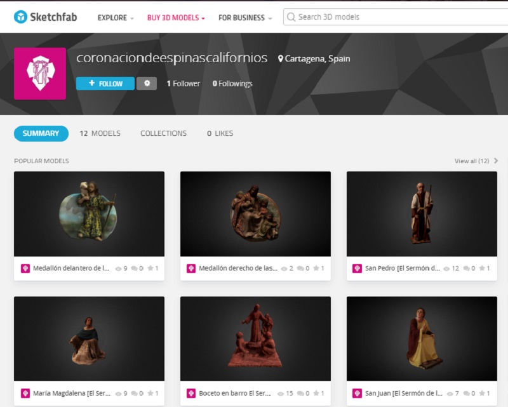This screenshot has width=508, height=407.
Task: Click author avatar on San Pedro card
Action: 357,269
